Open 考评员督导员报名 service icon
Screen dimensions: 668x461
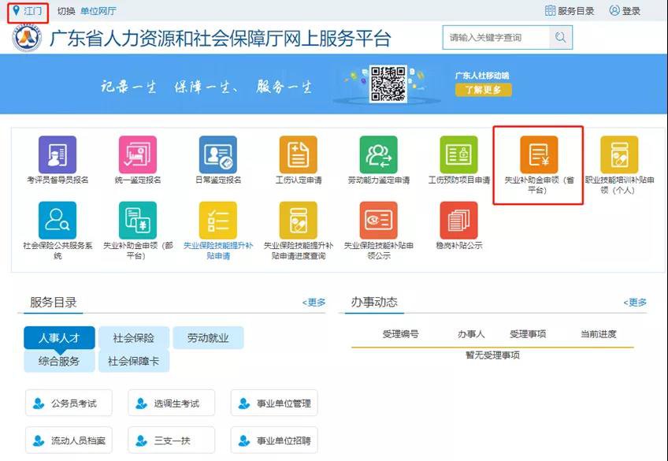[58, 155]
